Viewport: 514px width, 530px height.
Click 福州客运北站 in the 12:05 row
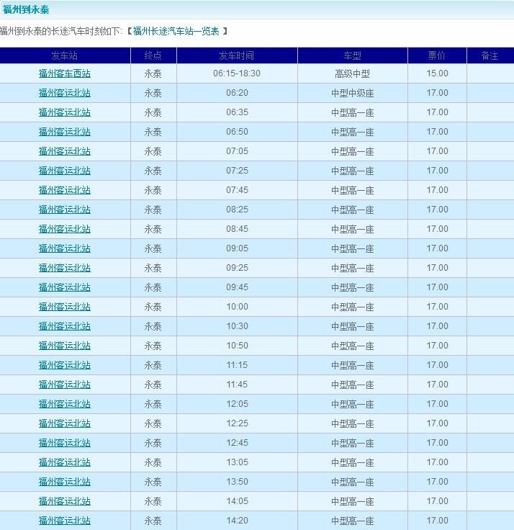pyautogui.click(x=65, y=404)
